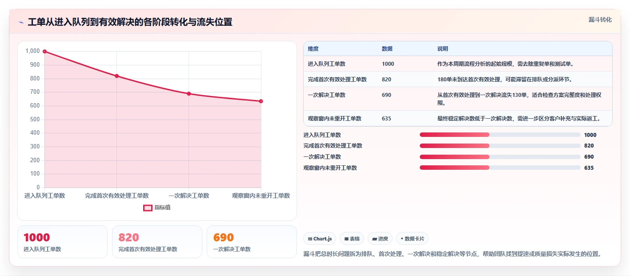
Task: Click the lightning icon beside the title
Action: coord(21,22)
